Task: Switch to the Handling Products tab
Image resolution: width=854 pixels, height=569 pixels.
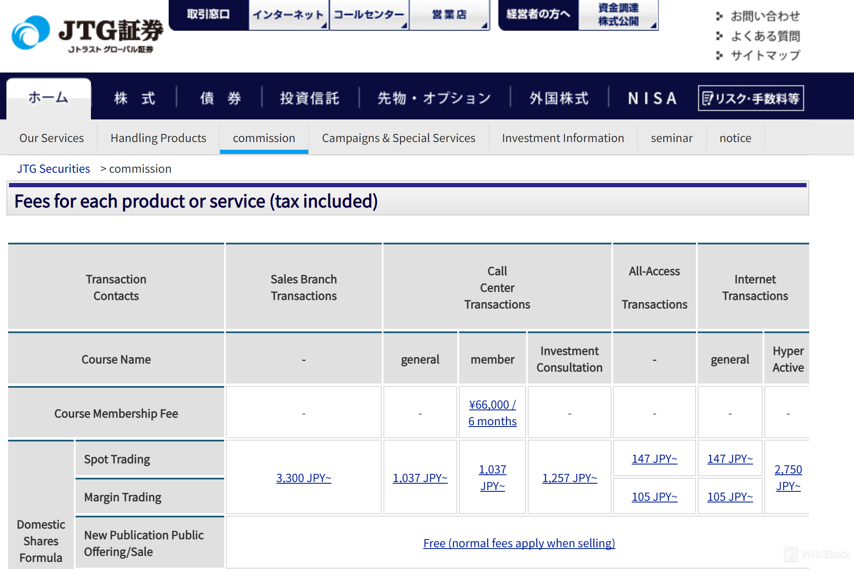Action: [x=158, y=138]
